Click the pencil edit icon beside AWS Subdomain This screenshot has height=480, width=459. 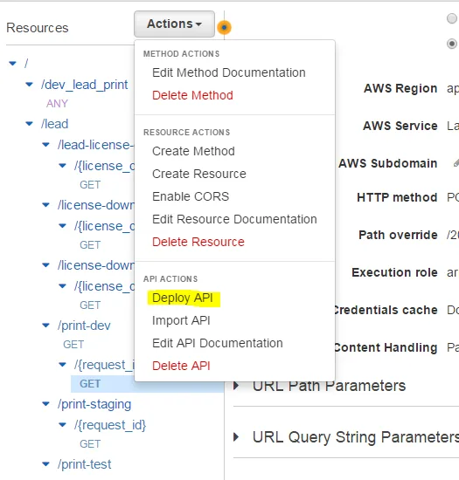click(x=456, y=163)
